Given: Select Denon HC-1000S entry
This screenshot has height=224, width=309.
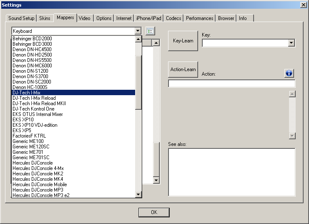Looking at the screenshot, I should (x=73, y=87).
